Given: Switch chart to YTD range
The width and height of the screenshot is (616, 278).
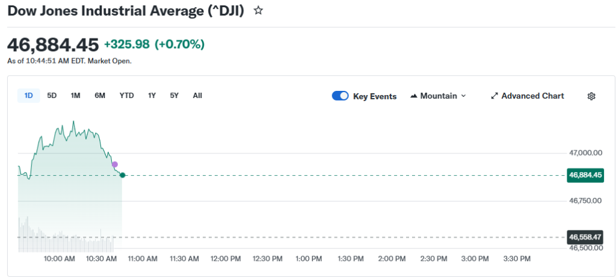Looking at the screenshot, I should 126,96.
